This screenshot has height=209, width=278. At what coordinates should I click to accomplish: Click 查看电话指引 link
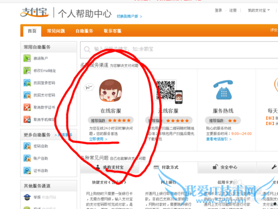click(x=219, y=139)
